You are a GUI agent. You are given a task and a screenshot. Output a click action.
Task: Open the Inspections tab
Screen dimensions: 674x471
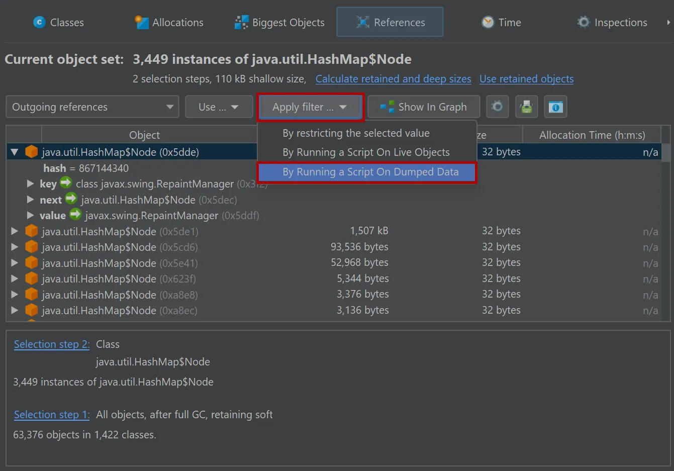612,22
